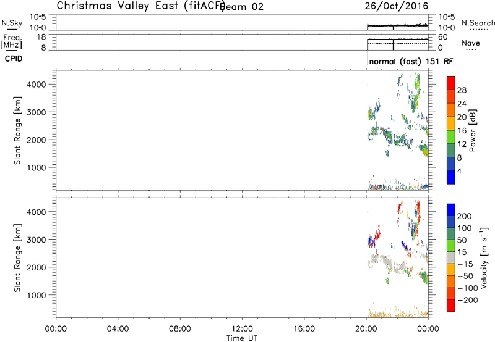Click the -100 value on Velocity colorbar

pos(468,288)
